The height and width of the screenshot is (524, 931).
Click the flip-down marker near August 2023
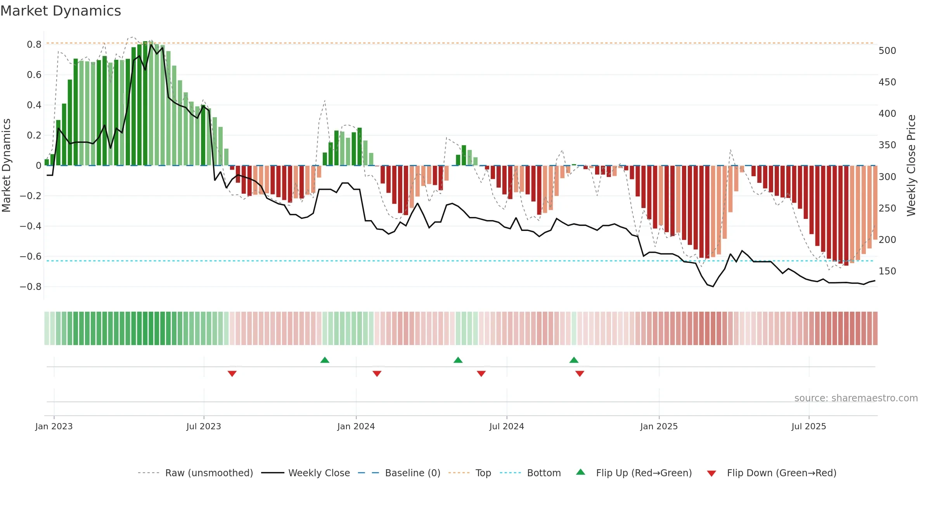[x=232, y=374]
